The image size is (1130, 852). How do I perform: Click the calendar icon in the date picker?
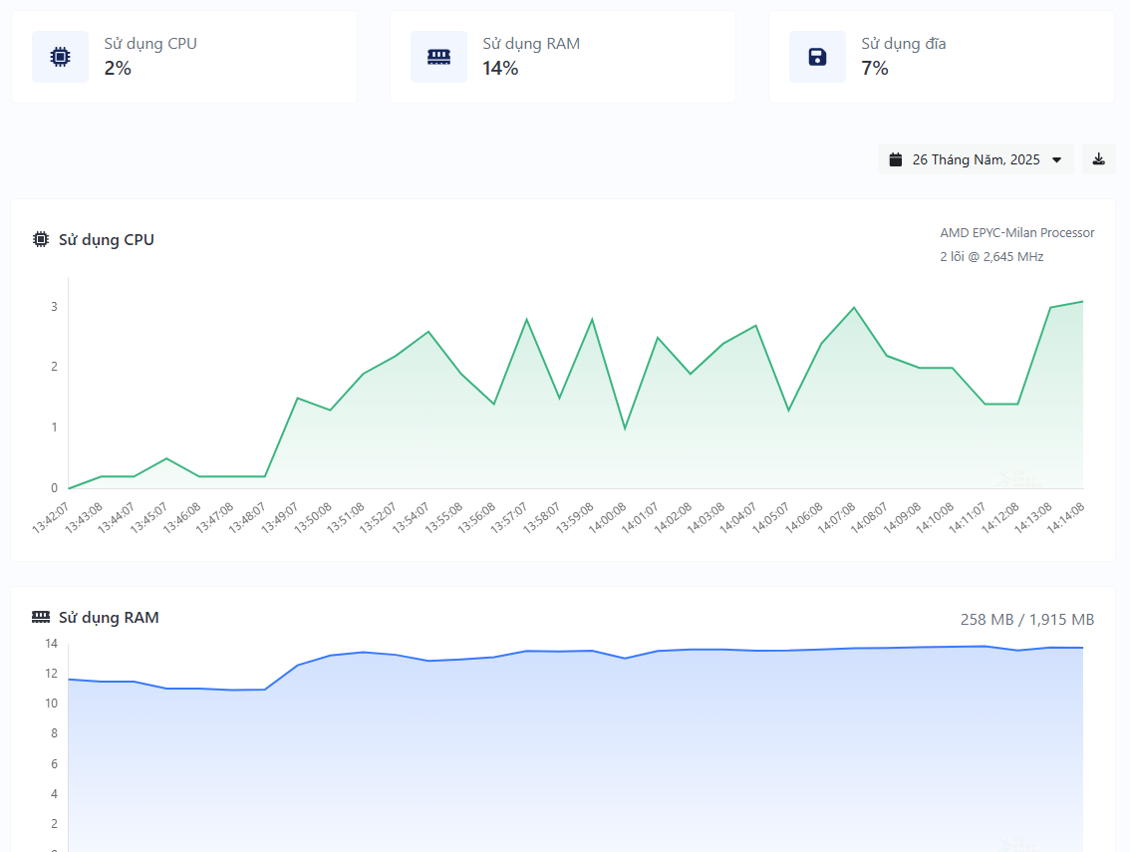click(896, 159)
